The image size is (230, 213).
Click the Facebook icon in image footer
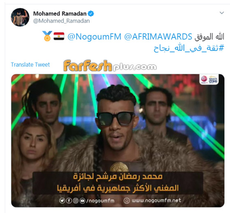click(69, 201)
